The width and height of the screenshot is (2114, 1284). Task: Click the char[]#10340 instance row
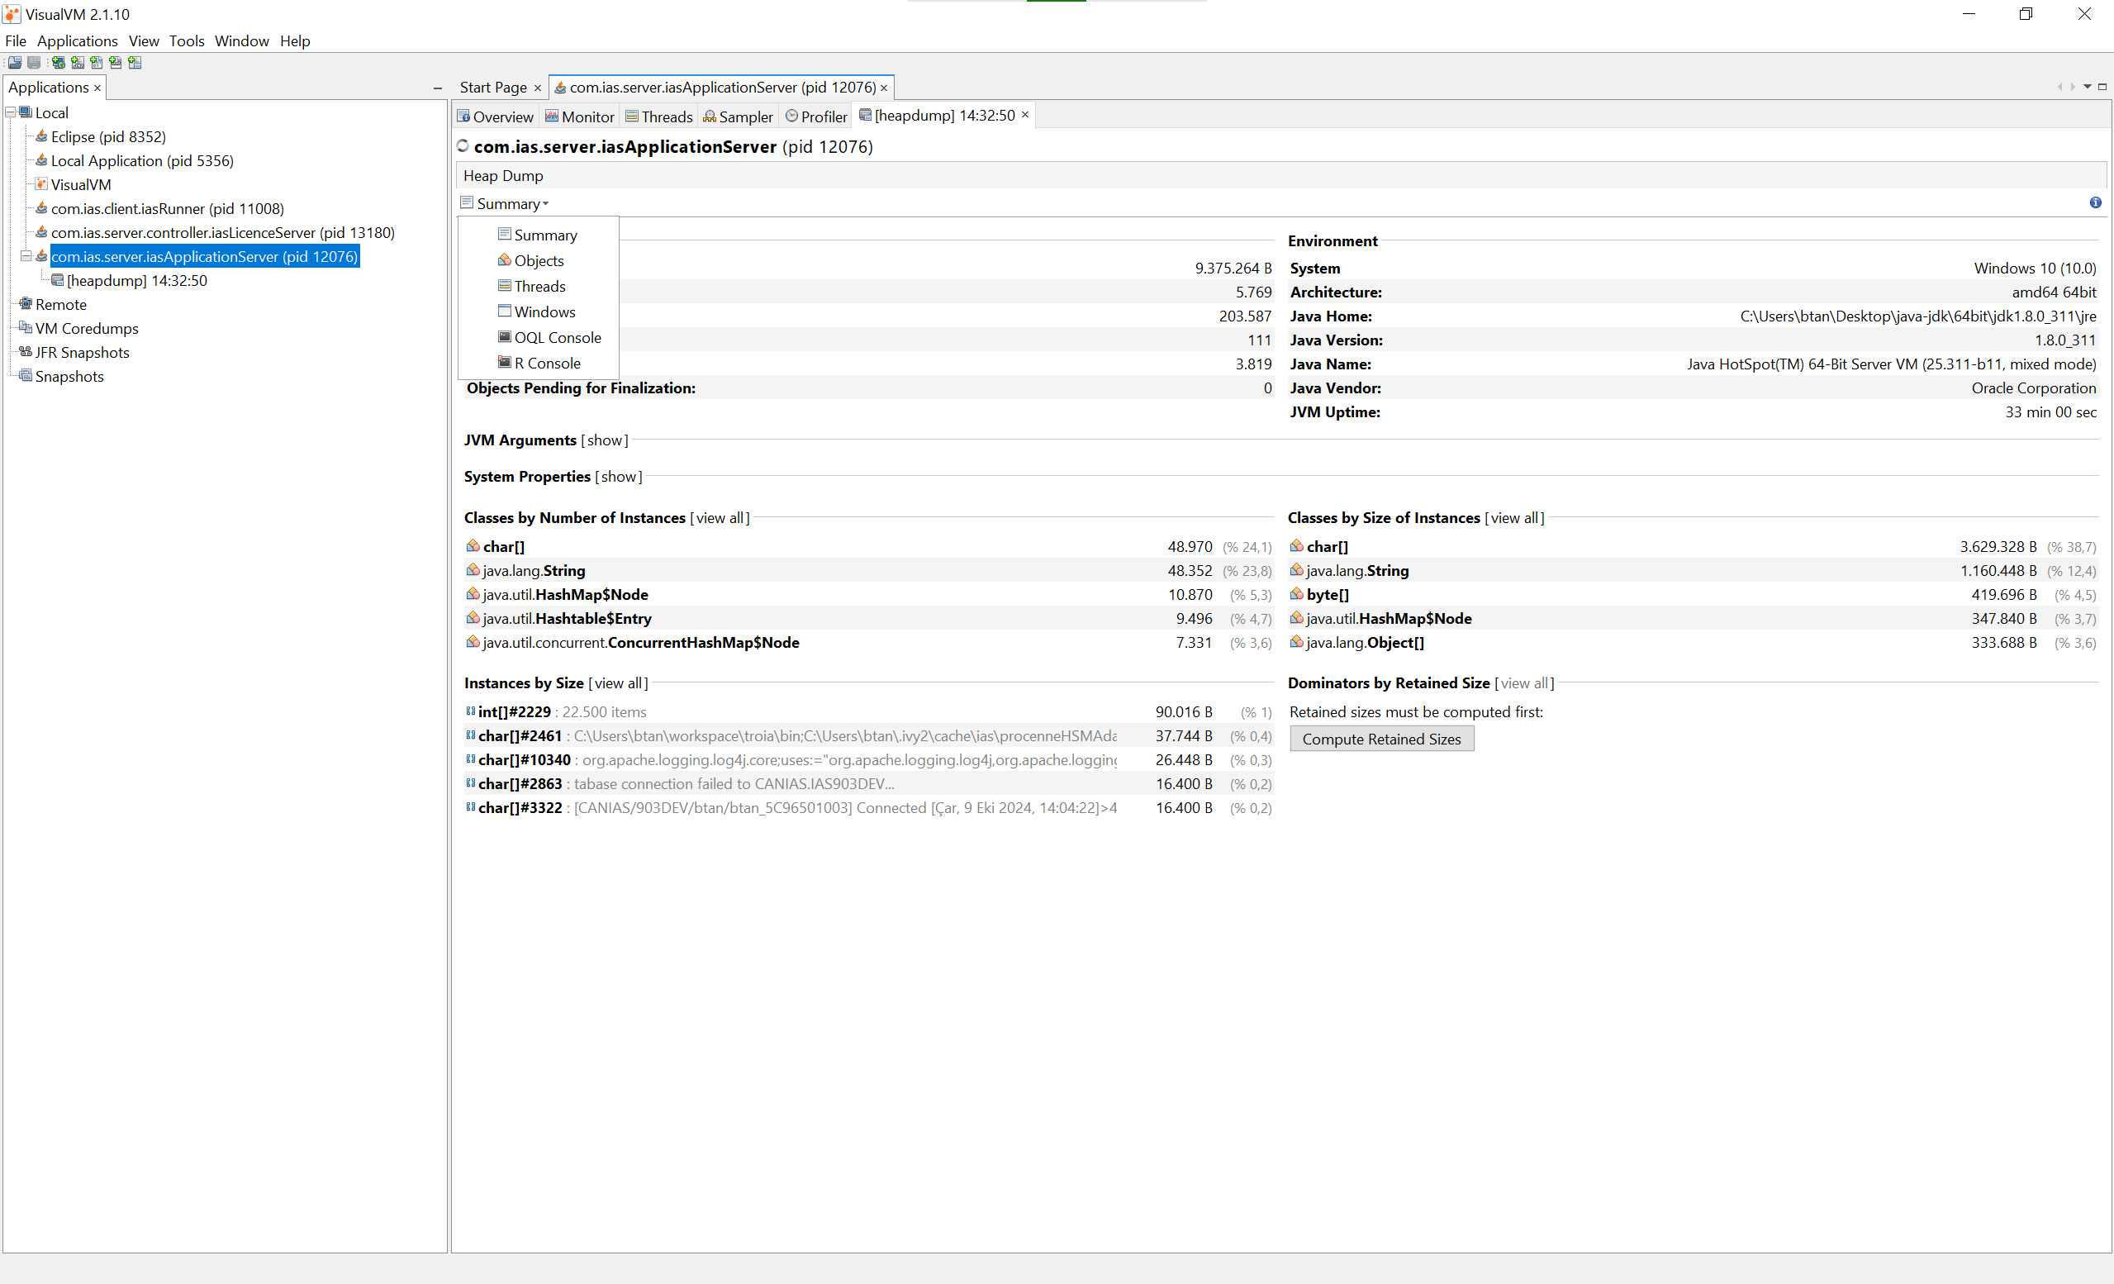pyautogui.click(x=868, y=759)
